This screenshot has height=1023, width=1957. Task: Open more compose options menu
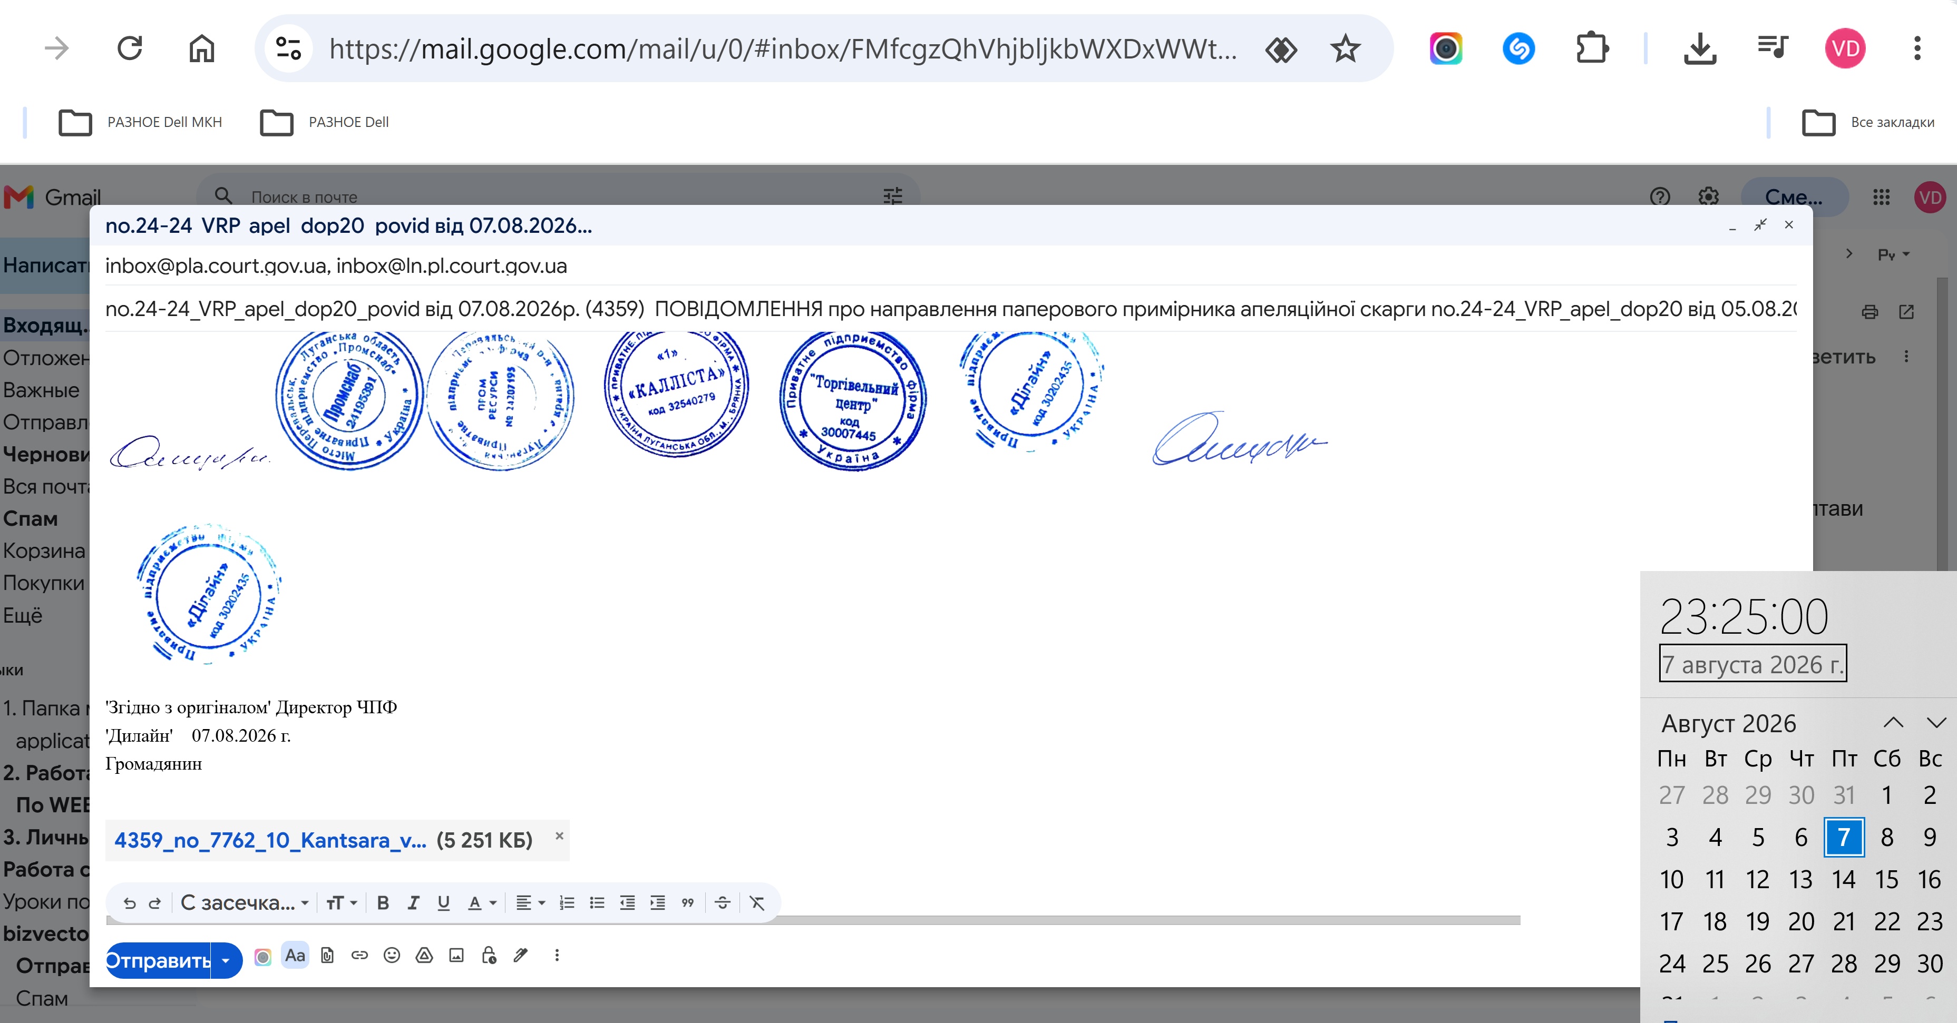(557, 956)
